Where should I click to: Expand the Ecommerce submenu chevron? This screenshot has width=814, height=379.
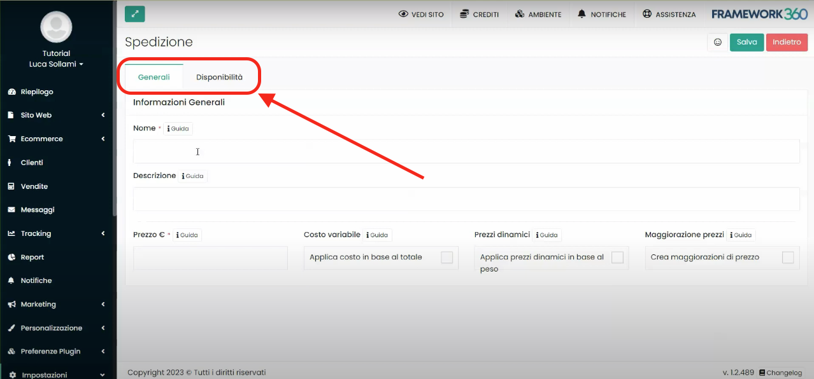(x=103, y=139)
